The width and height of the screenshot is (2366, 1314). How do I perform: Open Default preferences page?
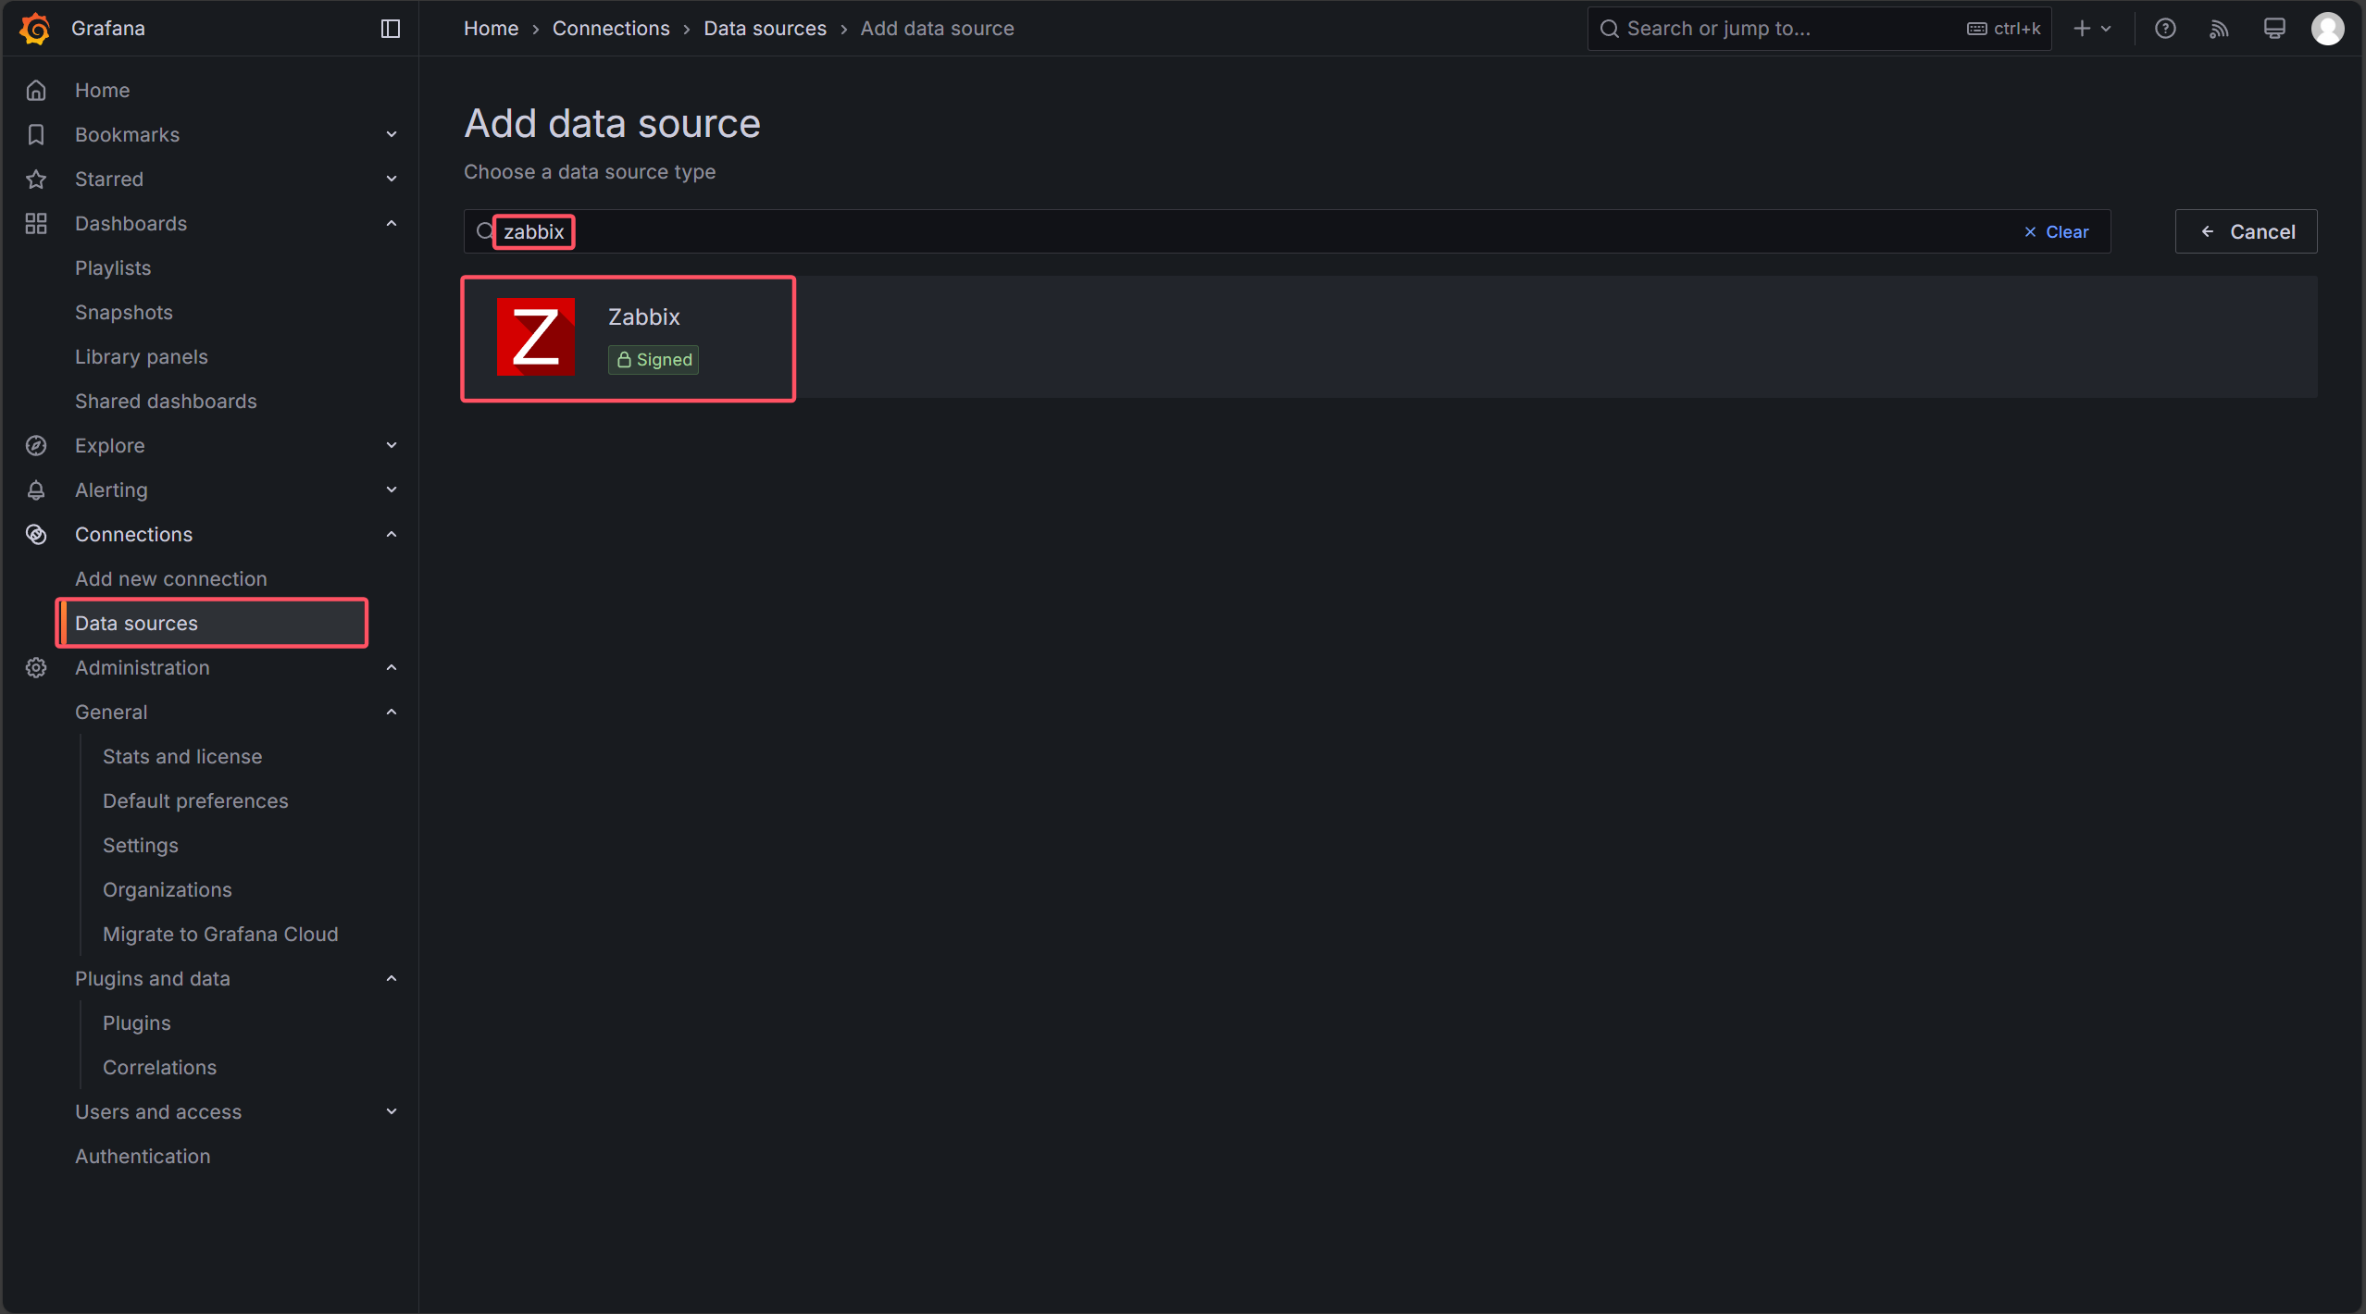click(x=195, y=800)
